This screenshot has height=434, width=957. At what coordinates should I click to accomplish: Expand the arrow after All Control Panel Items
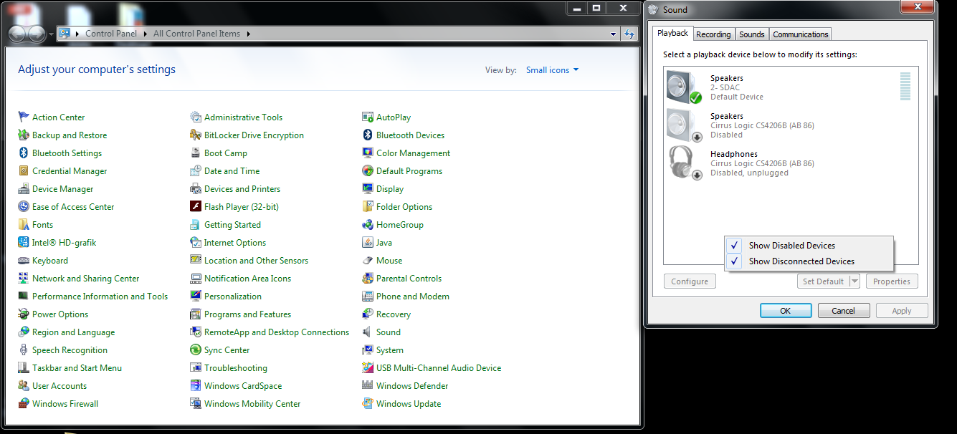pyautogui.click(x=248, y=34)
